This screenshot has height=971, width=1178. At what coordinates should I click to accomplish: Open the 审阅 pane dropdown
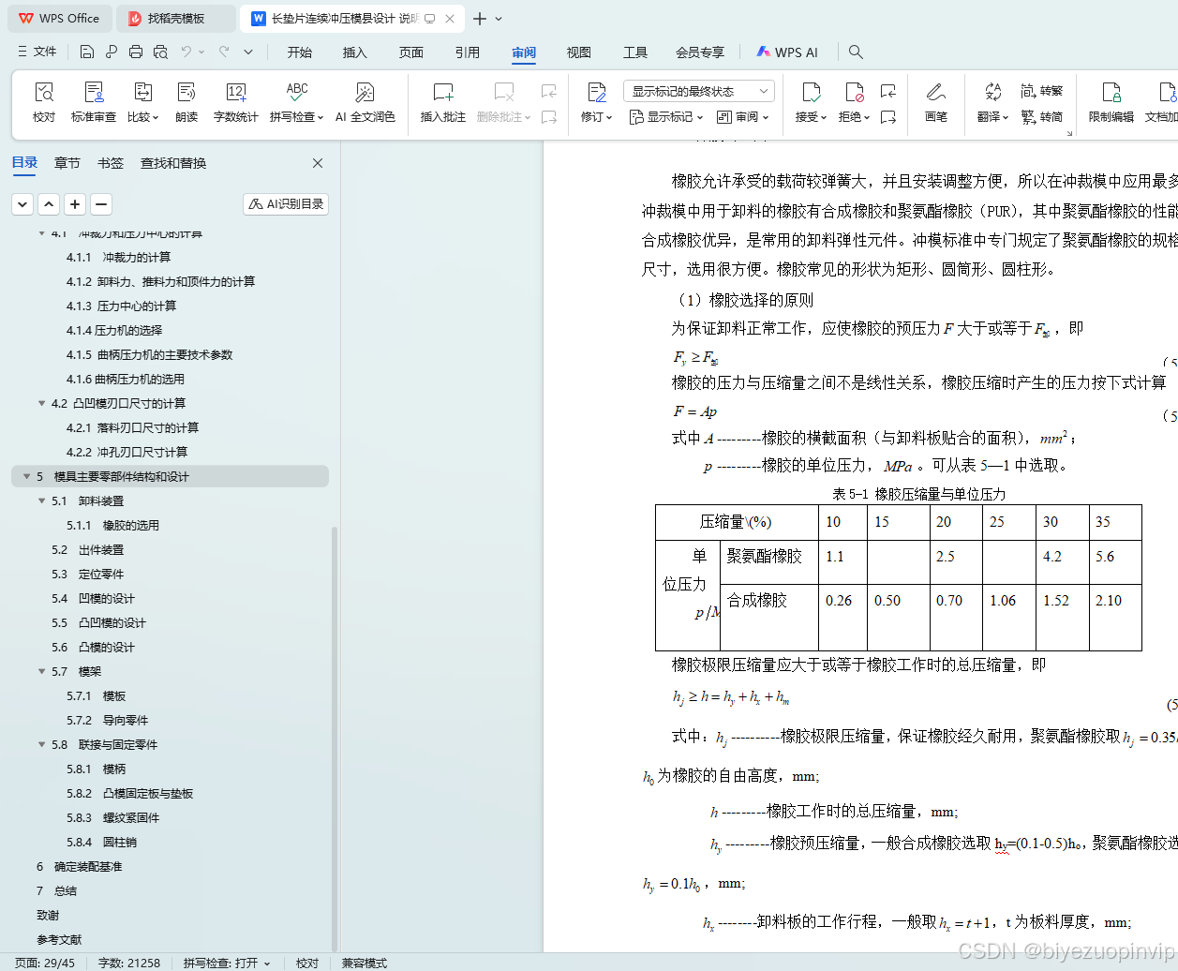pos(743,117)
